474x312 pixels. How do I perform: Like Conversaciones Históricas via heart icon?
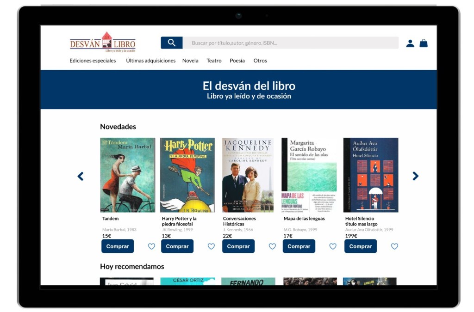(x=272, y=246)
